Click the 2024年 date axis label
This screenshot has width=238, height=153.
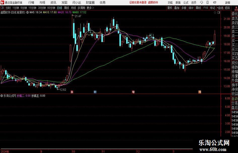(5, 151)
